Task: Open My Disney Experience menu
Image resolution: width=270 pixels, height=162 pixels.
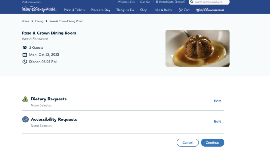Action: pos(210,10)
